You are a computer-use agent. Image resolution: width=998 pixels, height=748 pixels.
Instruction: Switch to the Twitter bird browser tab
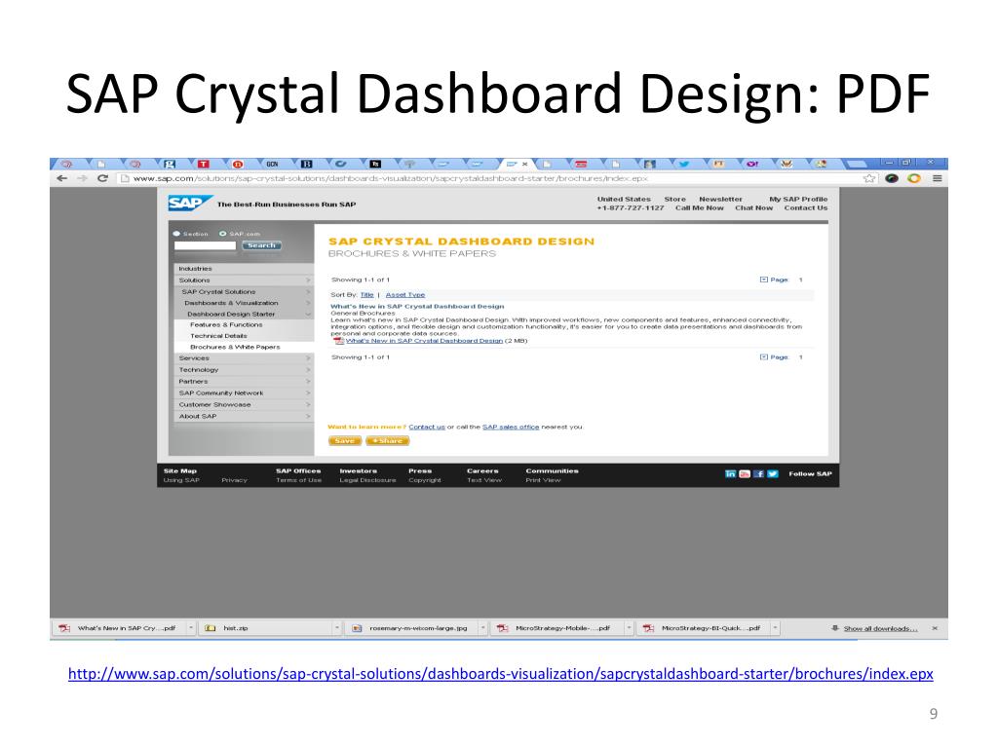(x=683, y=164)
